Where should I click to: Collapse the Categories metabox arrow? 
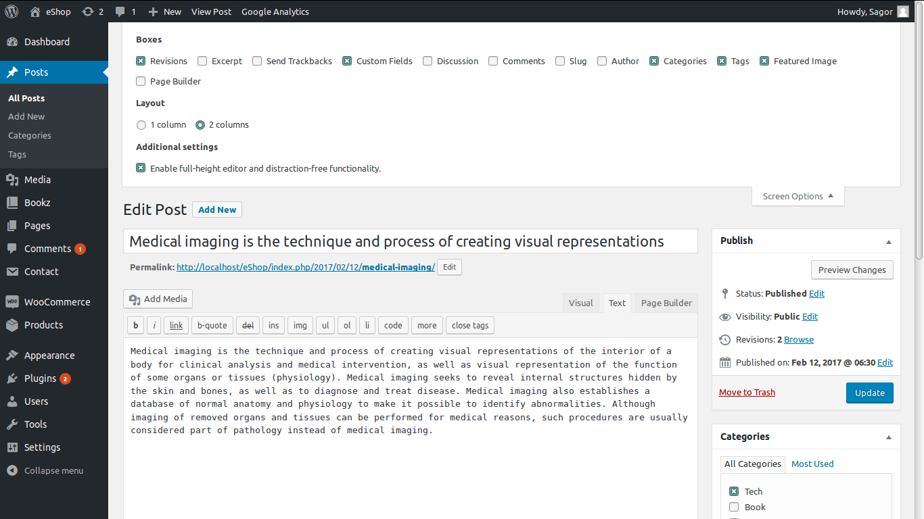[889, 437]
